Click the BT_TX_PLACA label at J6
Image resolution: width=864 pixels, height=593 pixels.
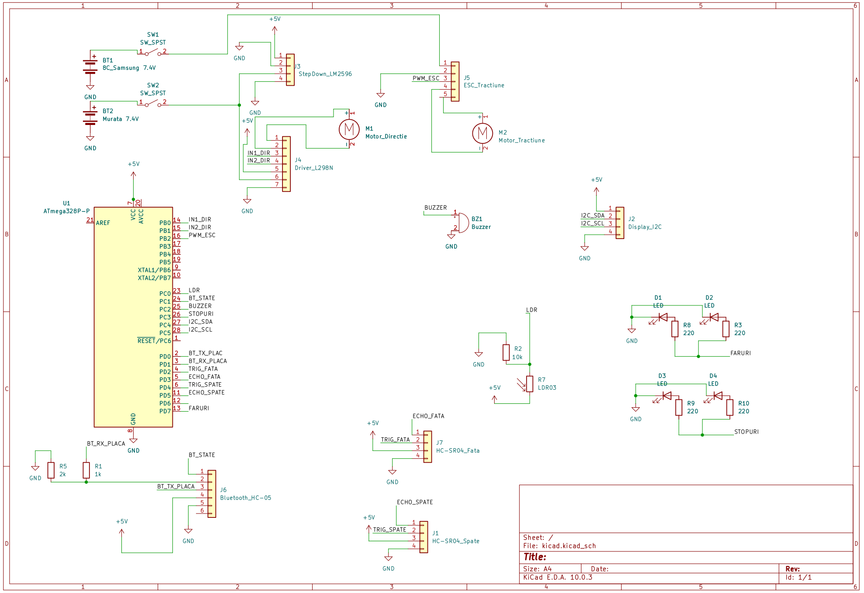[176, 487]
